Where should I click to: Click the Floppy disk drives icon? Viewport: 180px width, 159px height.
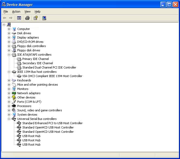point(14,50)
